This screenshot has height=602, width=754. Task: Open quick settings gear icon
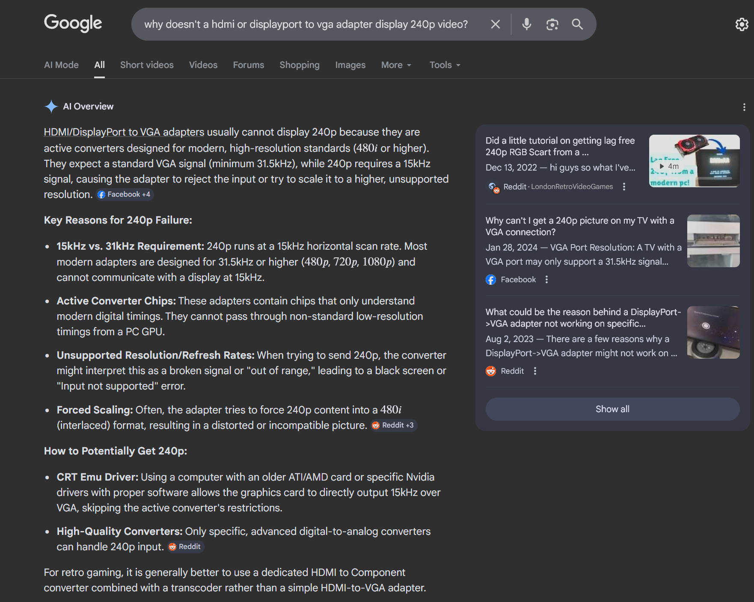click(742, 24)
